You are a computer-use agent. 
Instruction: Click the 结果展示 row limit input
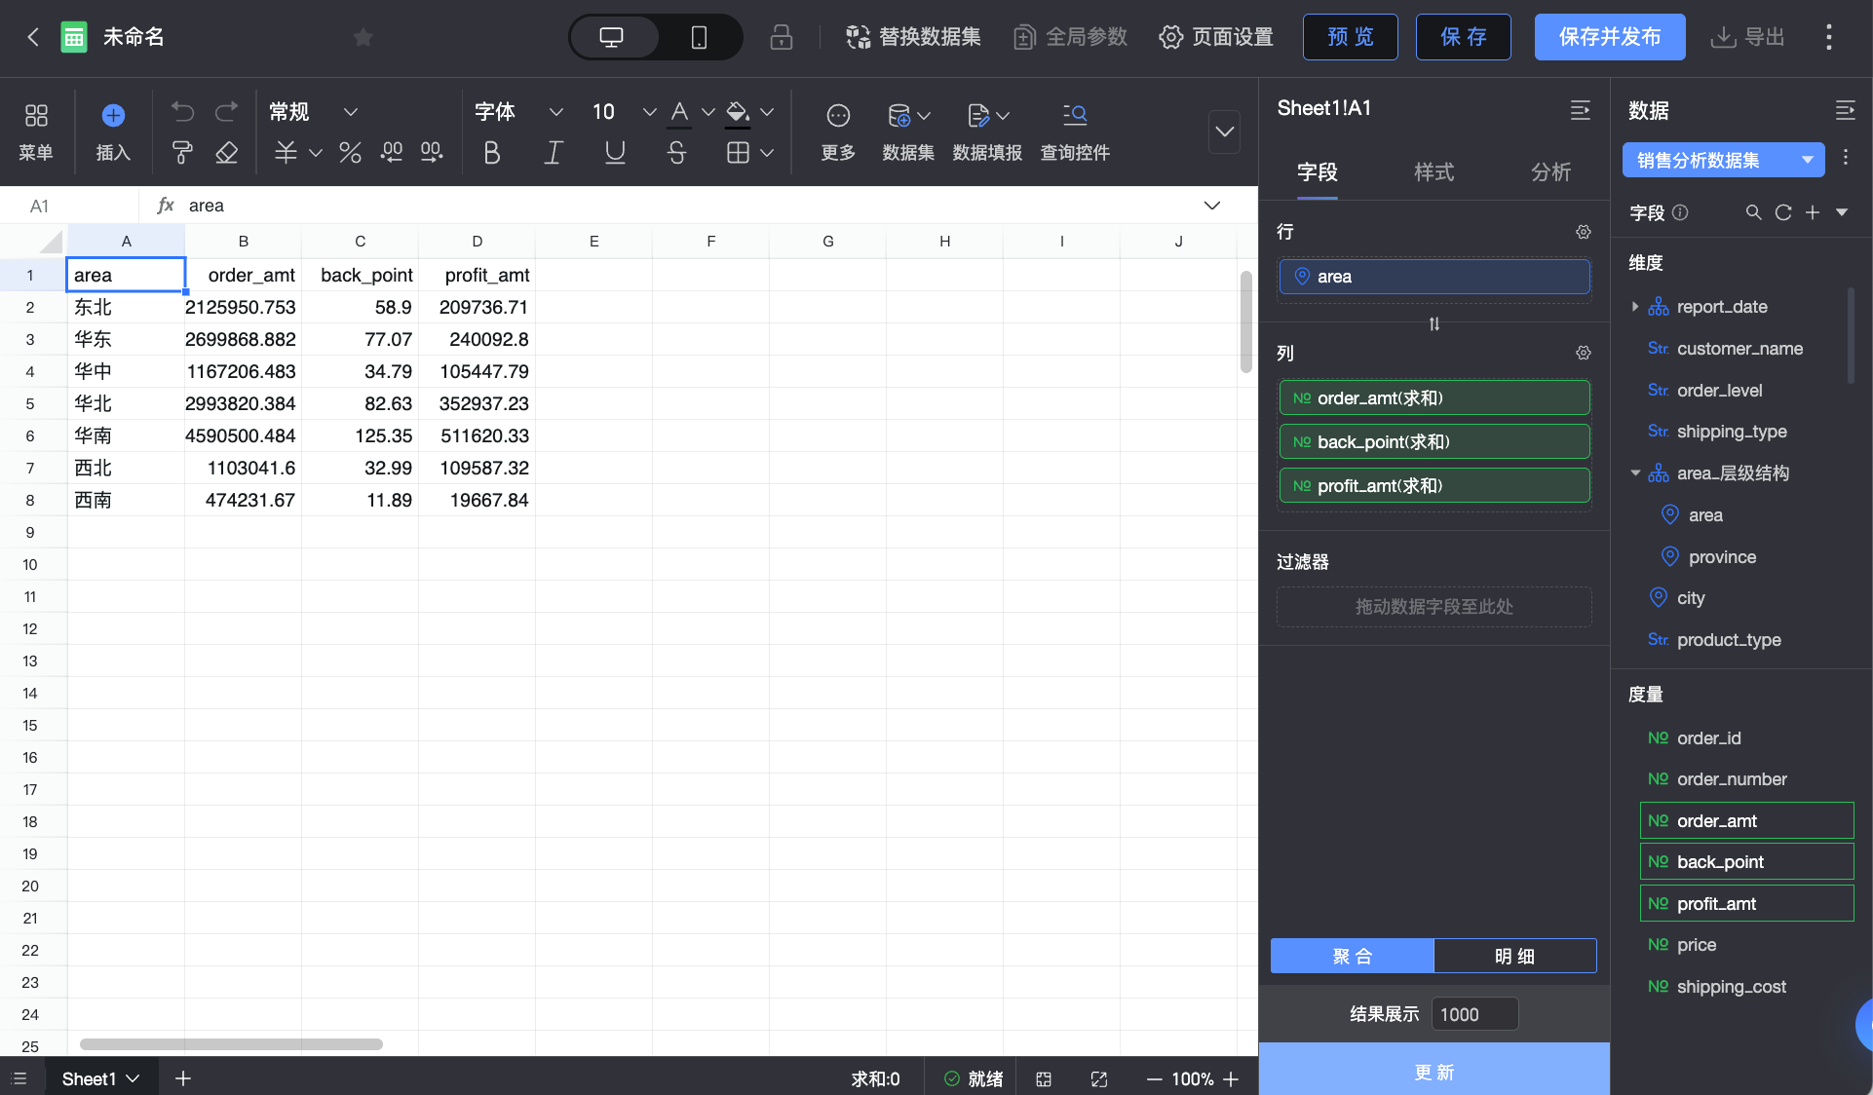point(1473,1014)
